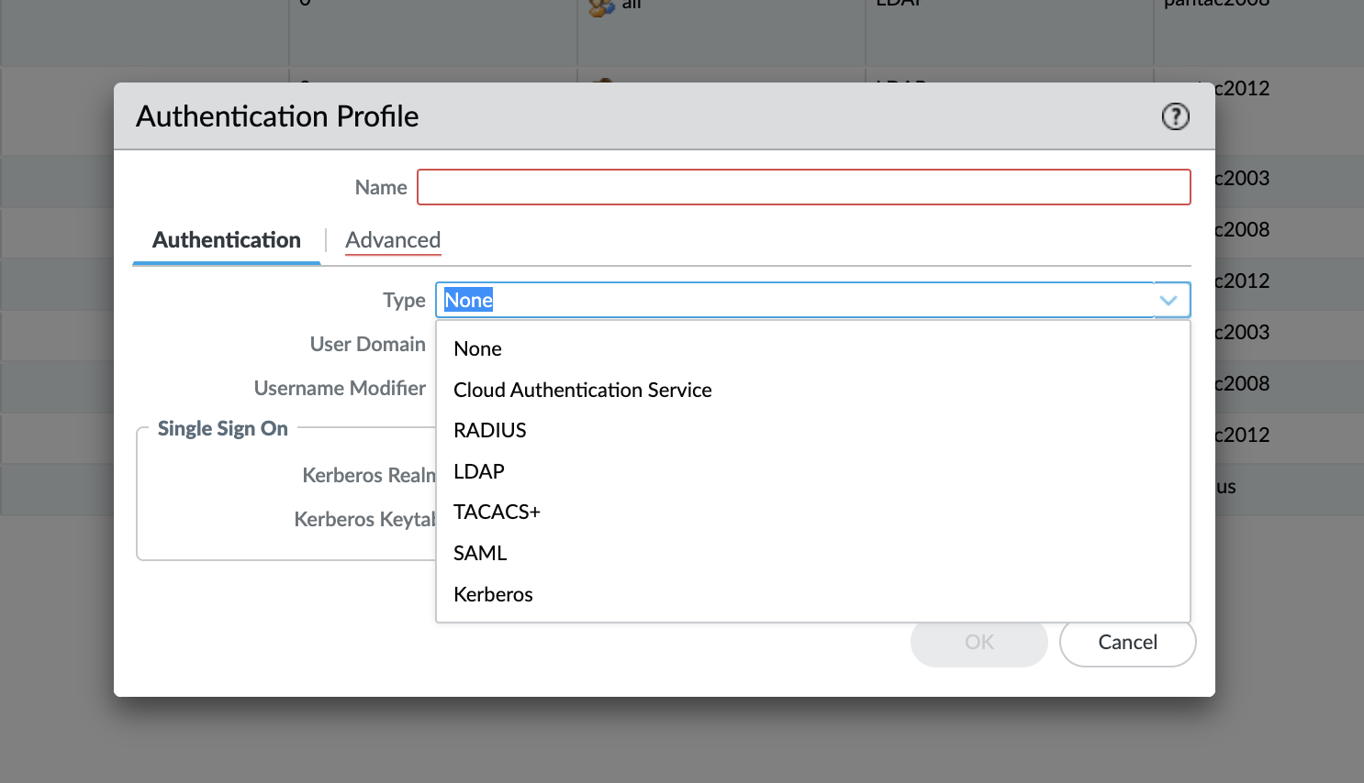The width and height of the screenshot is (1364, 783).
Task: Select Cloud Authentication Service option
Action: pyautogui.click(x=583, y=391)
